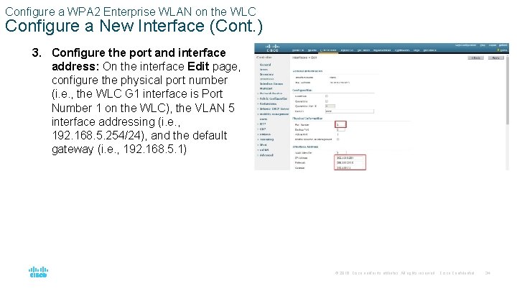517x291 pixels.
Task: Expand Mobility Management in sidebar
Action: click(274, 114)
